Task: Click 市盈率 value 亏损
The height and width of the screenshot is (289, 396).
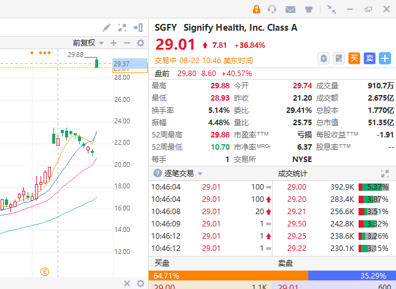Action: [305, 135]
